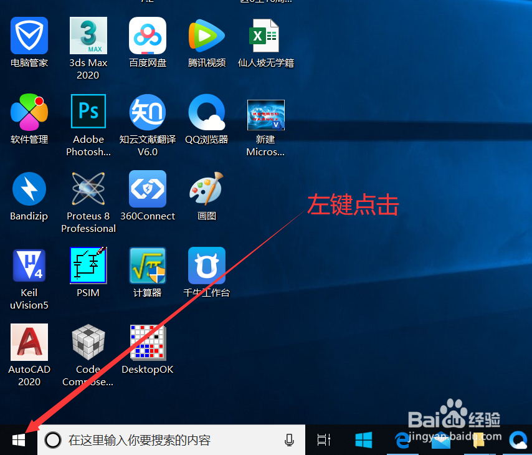Select the 知云文献翻译 V6.0 icon

tap(148, 112)
